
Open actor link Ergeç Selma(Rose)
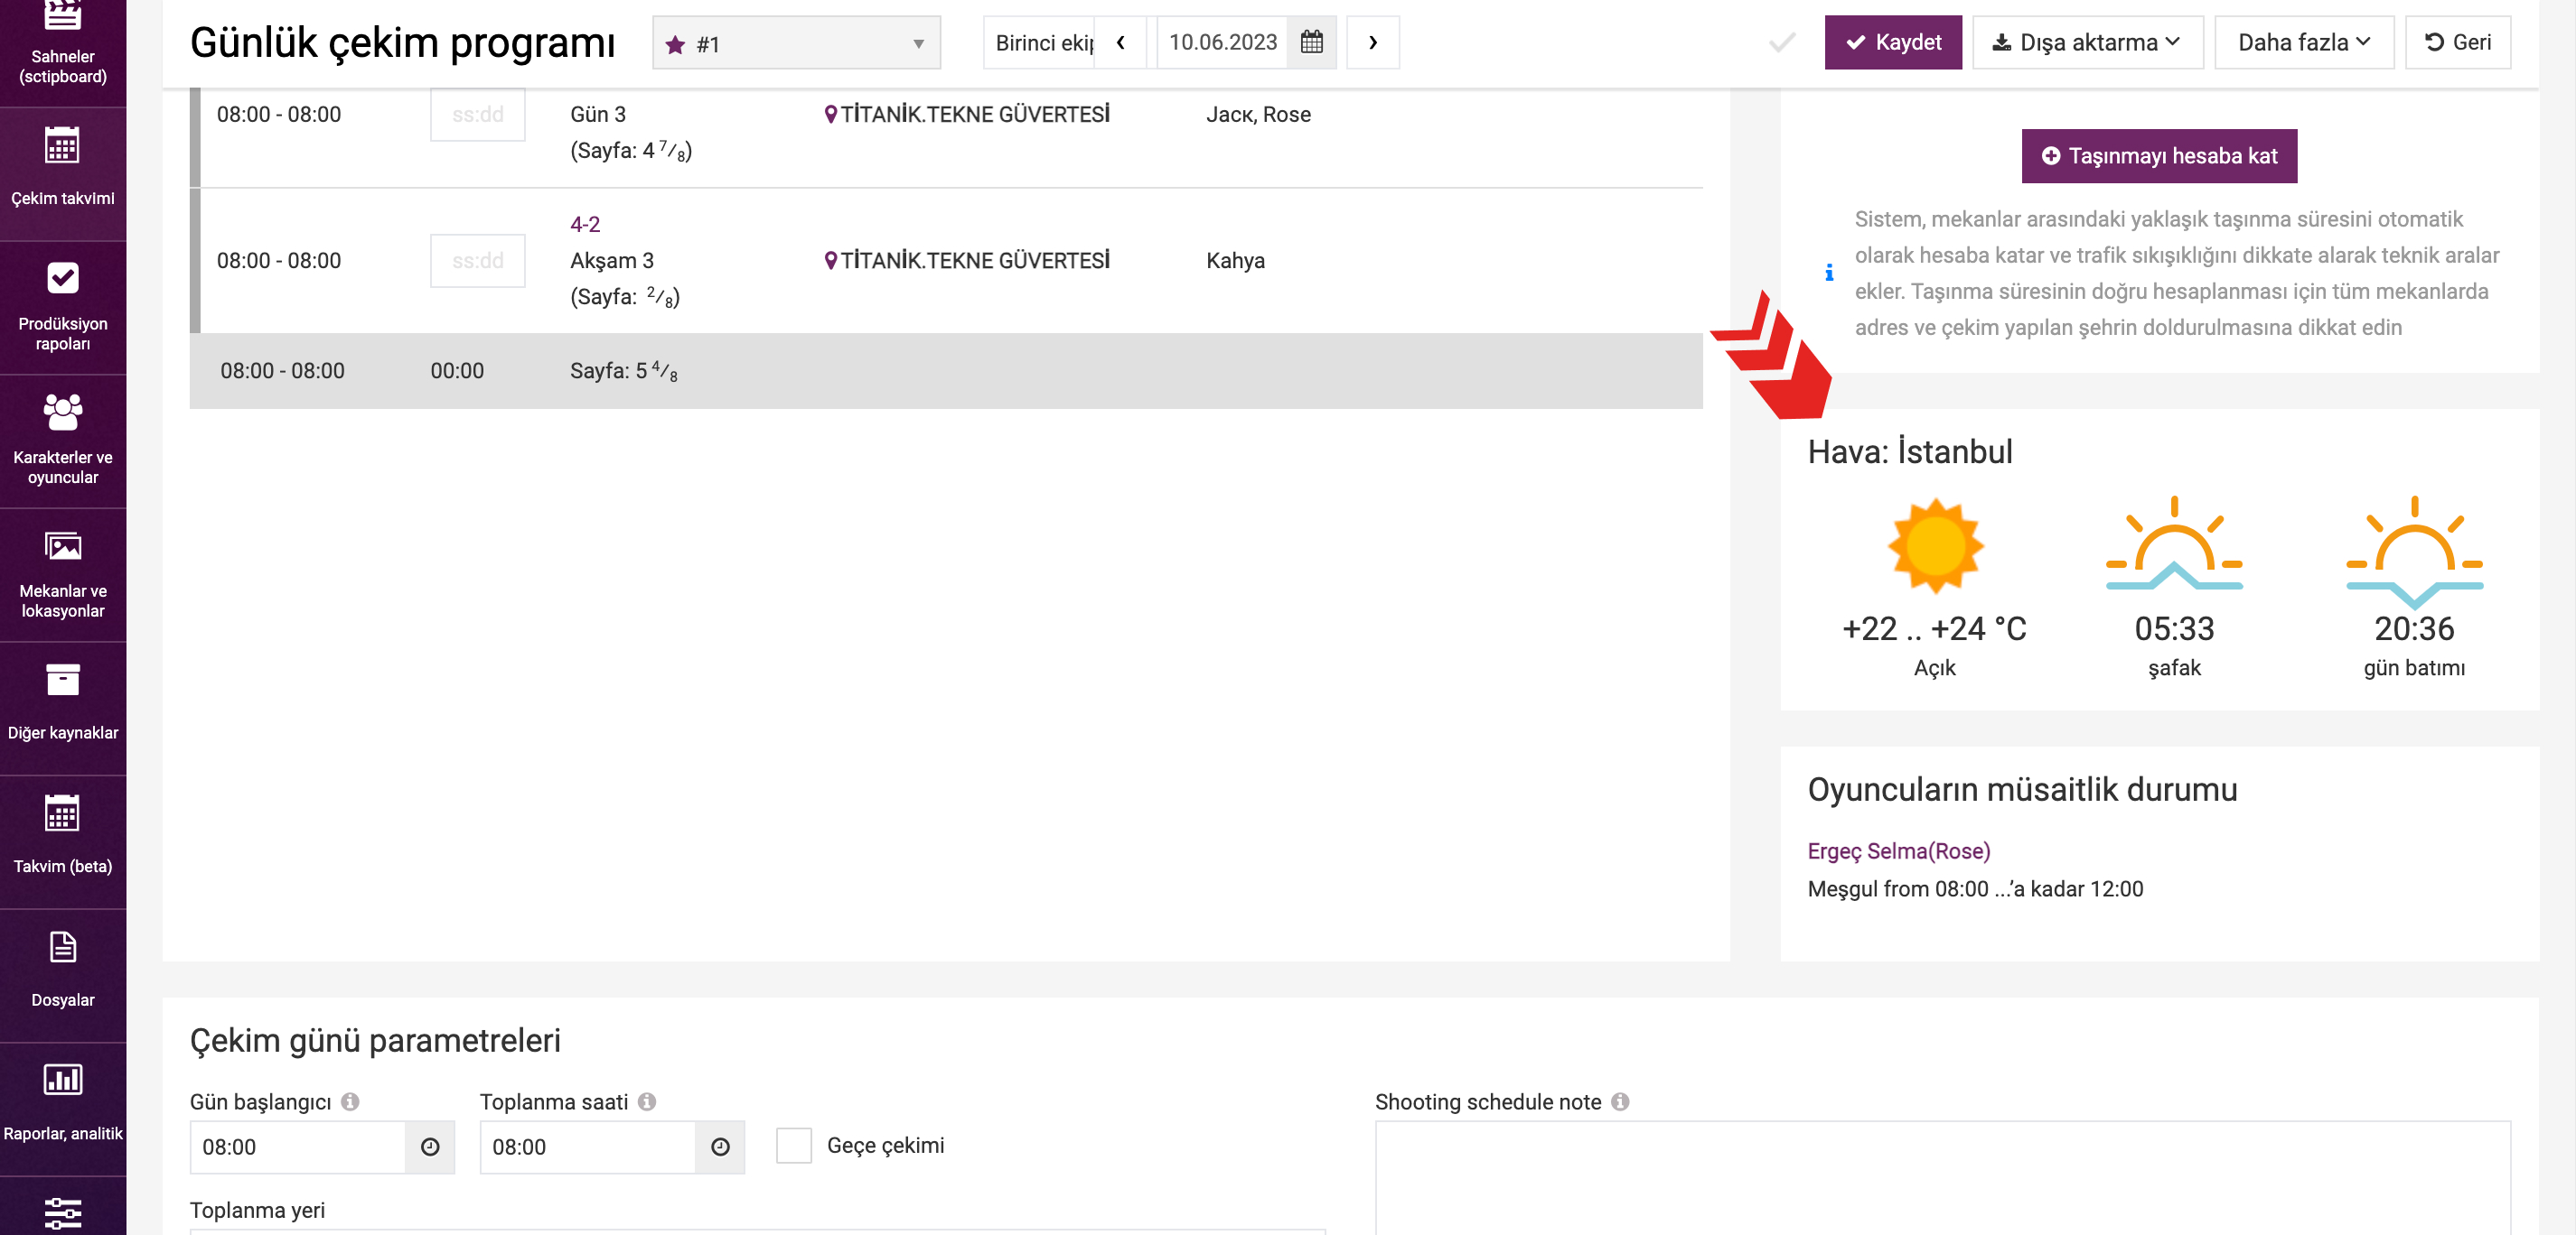tap(1898, 850)
